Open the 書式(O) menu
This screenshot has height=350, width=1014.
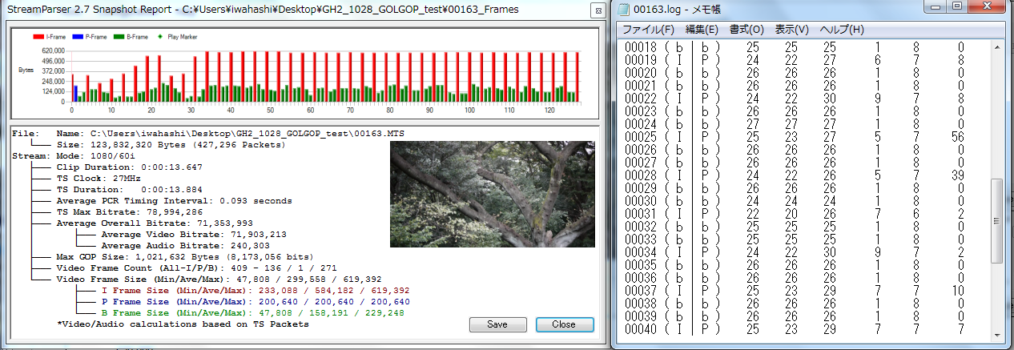point(745,30)
